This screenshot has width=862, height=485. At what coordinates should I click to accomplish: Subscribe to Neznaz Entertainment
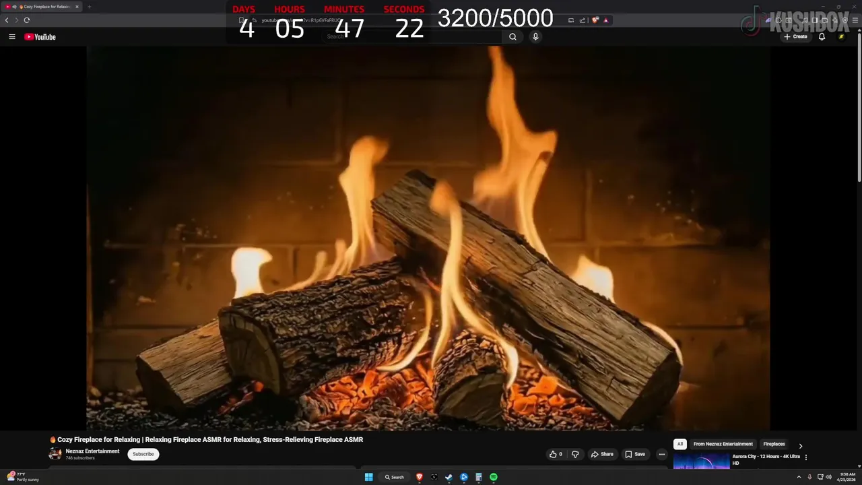(143, 454)
